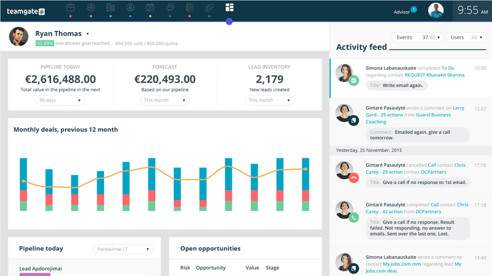Viewport: 492px width, 276px height.
Task: Open the paperclip attachments icon
Action: 210,8
